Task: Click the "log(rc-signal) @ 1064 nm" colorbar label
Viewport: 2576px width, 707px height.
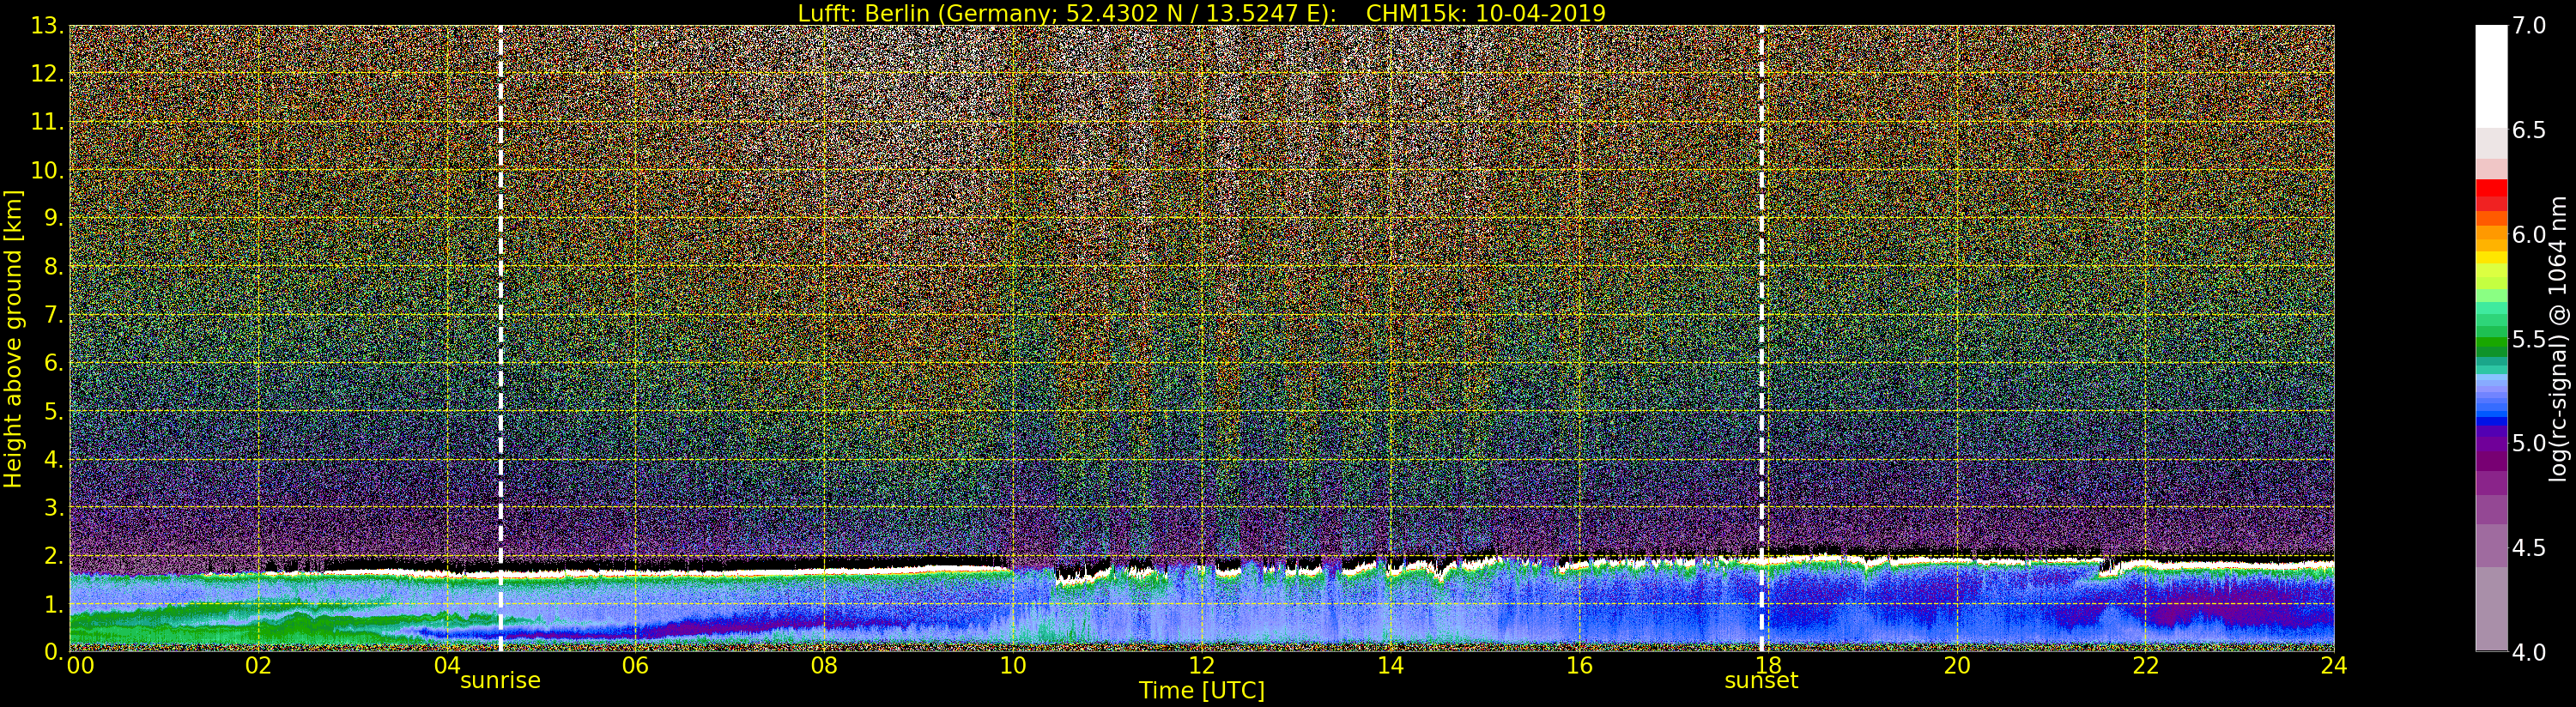Action: pyautogui.click(x=2557, y=338)
